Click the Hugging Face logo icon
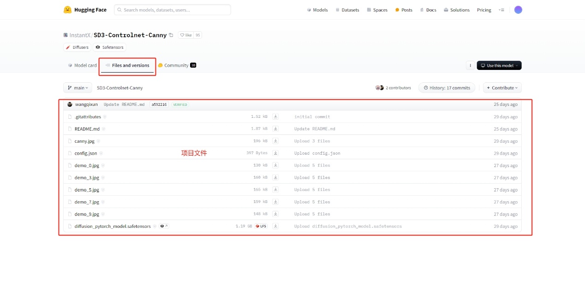Screen dimensions: 585x290 67,10
